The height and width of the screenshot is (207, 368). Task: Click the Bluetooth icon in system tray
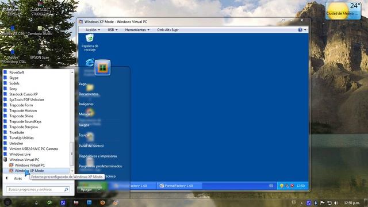(316, 203)
